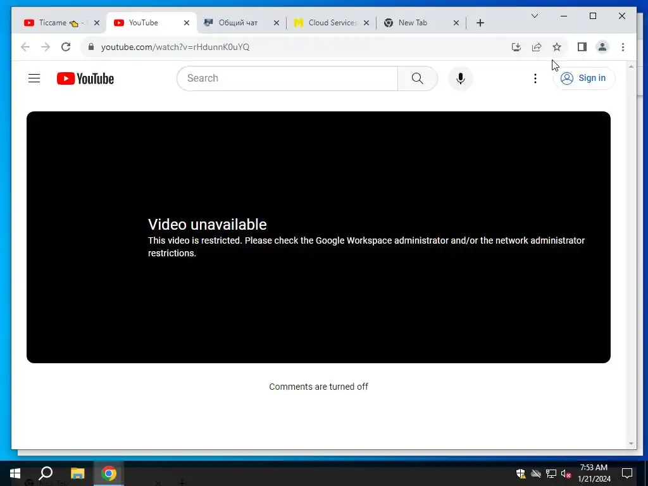The width and height of the screenshot is (648, 486).
Task: Expand the tab search dropdown chevron
Action: (535, 16)
